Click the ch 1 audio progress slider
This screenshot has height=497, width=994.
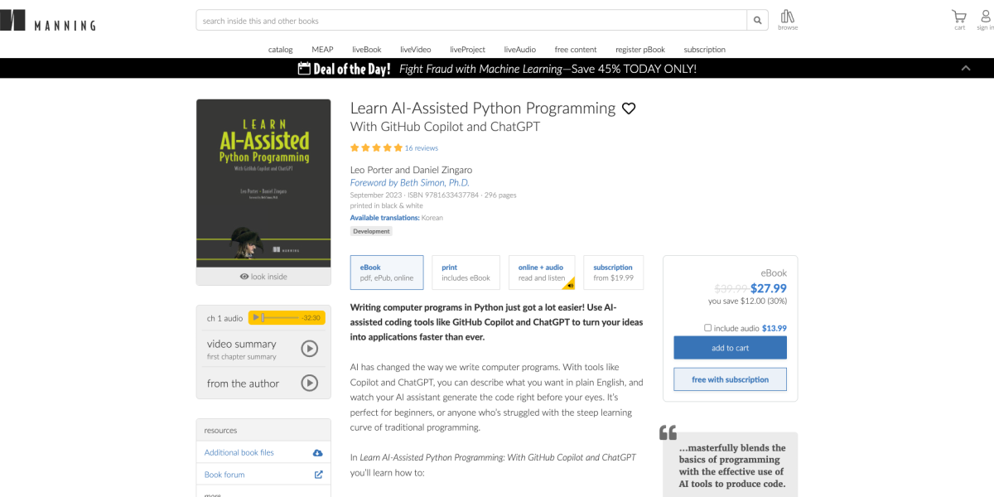pyautogui.click(x=282, y=317)
